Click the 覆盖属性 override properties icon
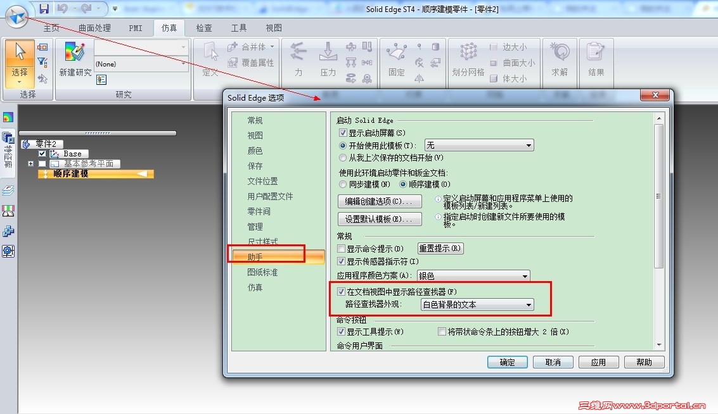 233,63
